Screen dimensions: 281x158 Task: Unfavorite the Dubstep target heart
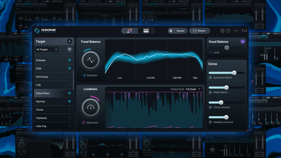click(x=69, y=60)
